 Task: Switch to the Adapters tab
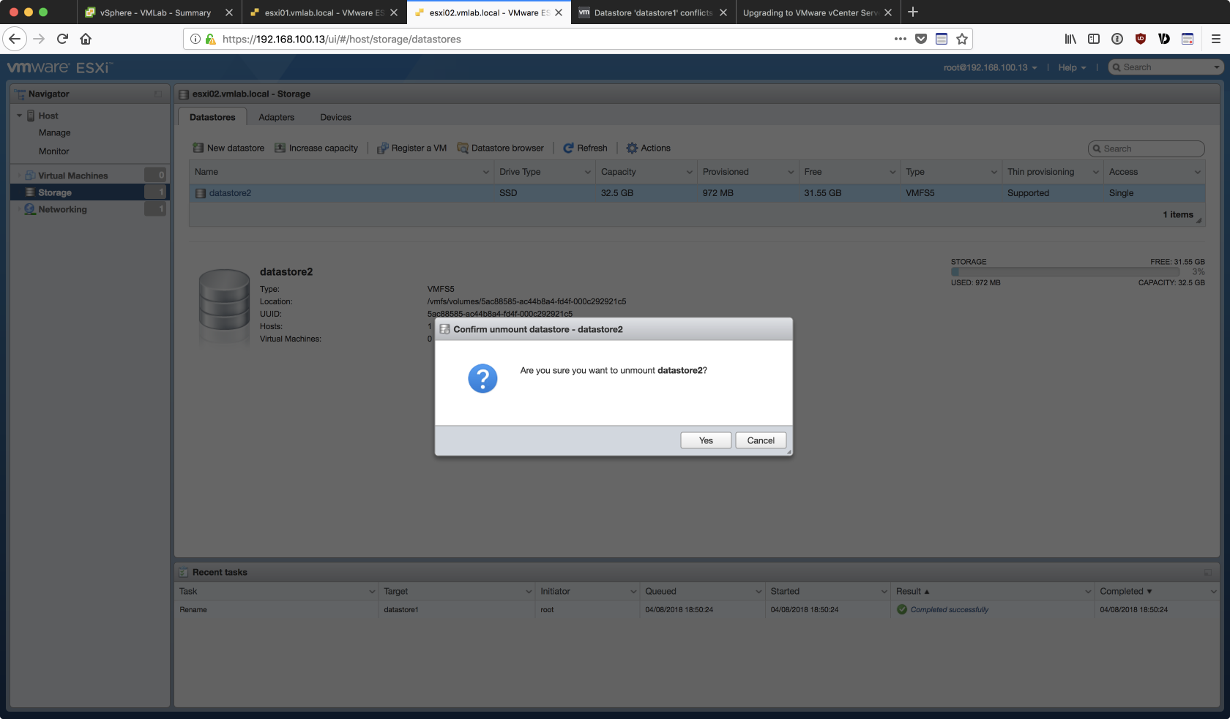[x=276, y=117]
